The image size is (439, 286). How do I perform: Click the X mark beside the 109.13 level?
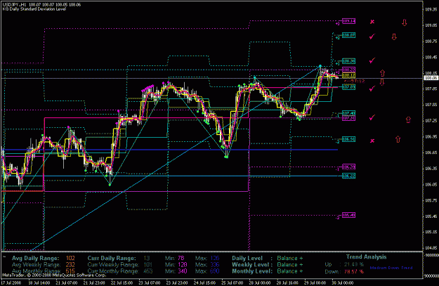point(372,22)
